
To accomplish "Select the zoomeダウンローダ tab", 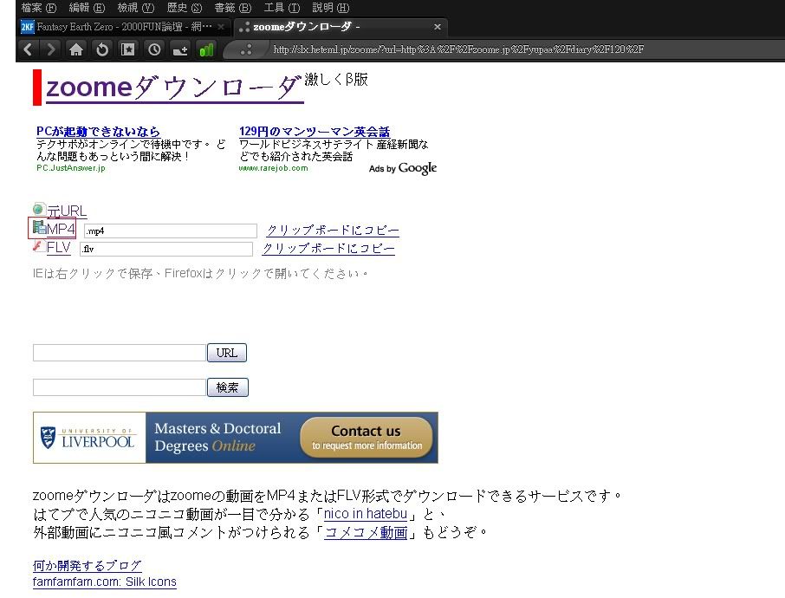I will click(341, 27).
